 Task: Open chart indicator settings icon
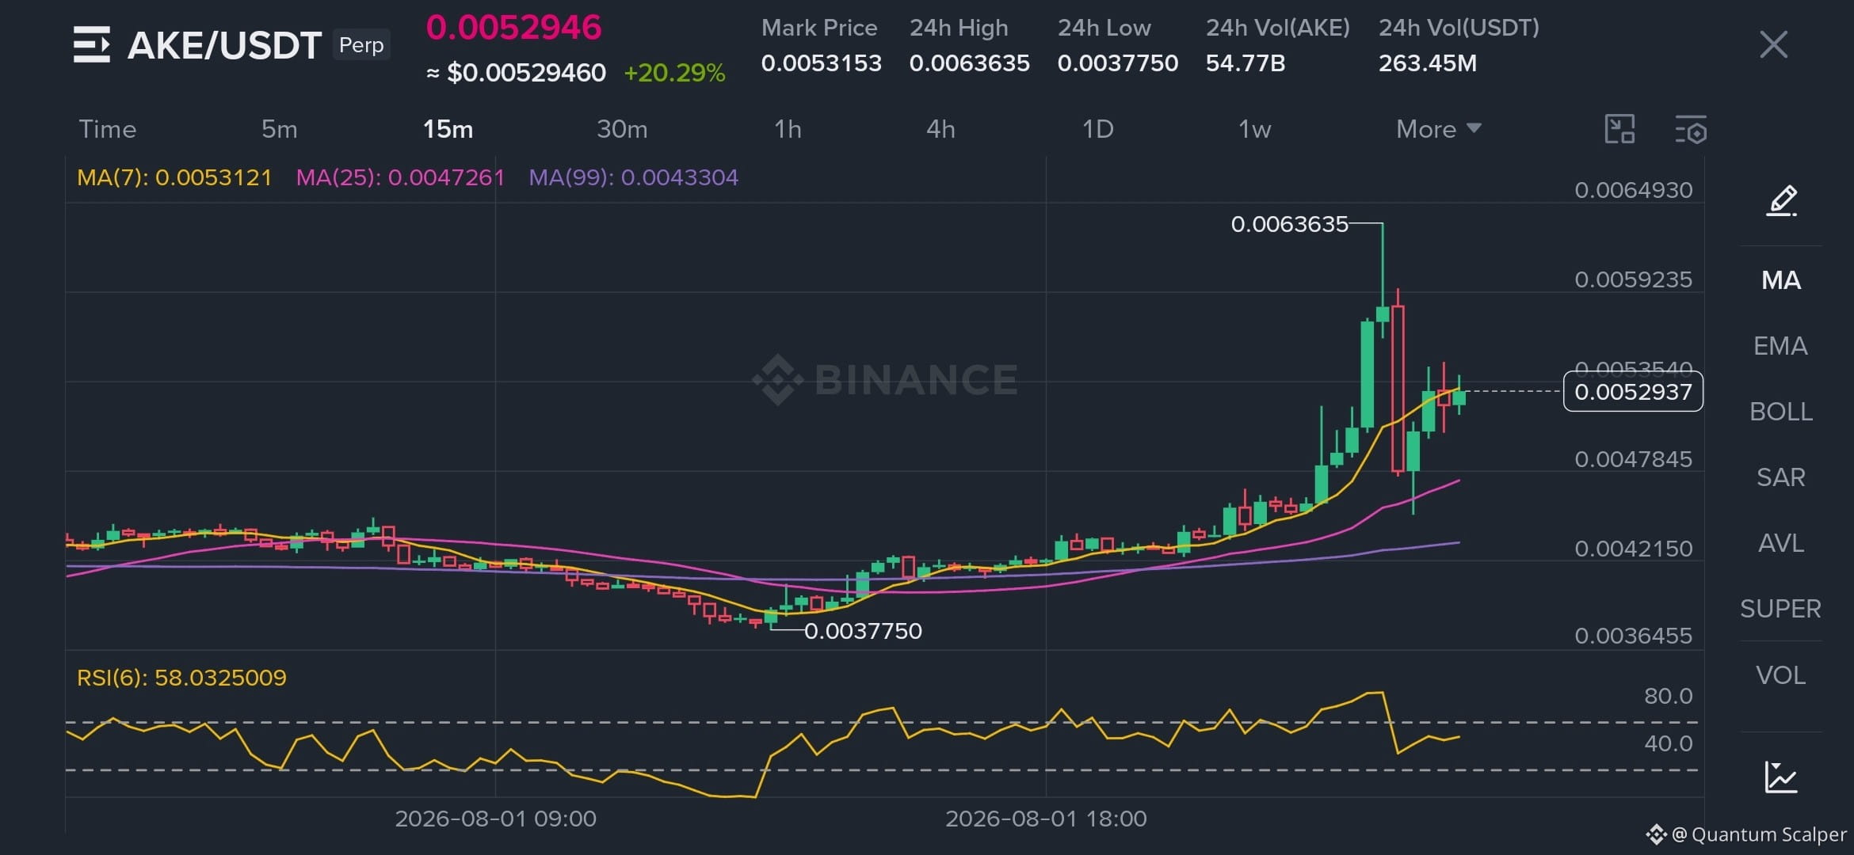click(1691, 129)
